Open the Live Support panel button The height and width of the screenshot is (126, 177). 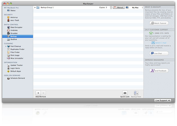coord(163,100)
